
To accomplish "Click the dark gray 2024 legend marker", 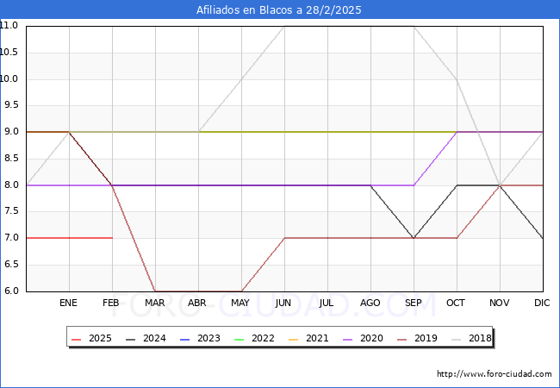I will [131, 339].
